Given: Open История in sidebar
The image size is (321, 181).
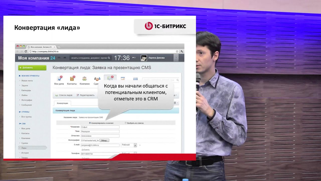Looking at the screenshot, I should click(25, 153).
